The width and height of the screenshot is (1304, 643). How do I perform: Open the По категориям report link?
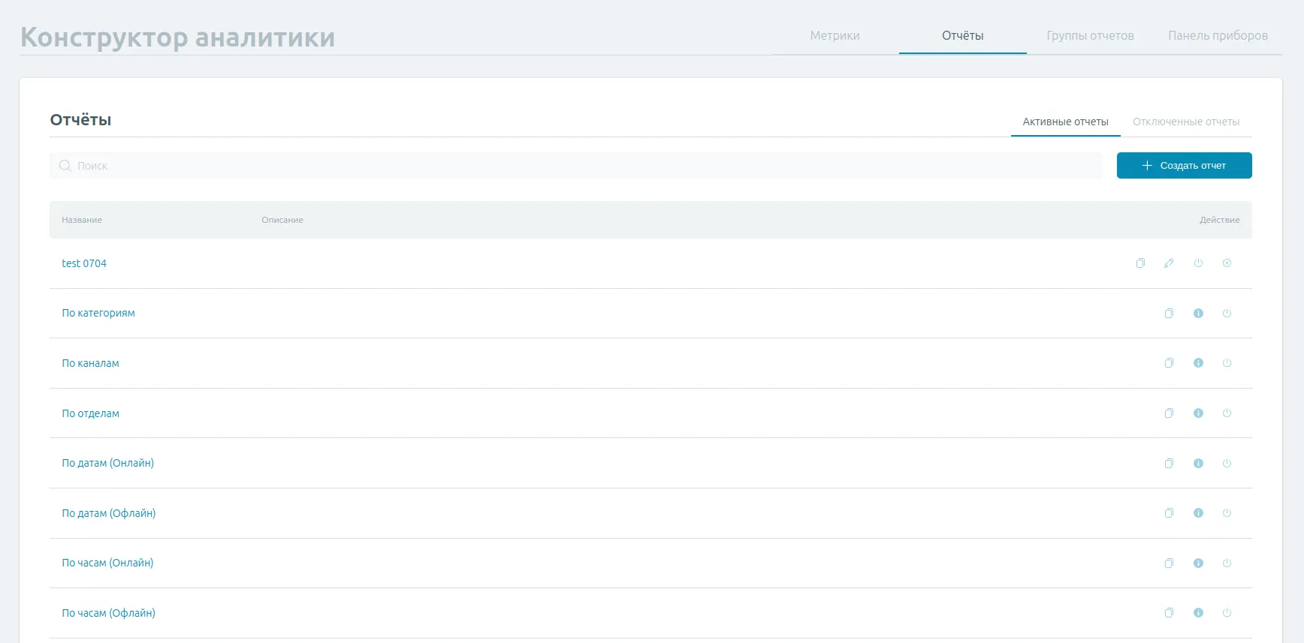(98, 314)
